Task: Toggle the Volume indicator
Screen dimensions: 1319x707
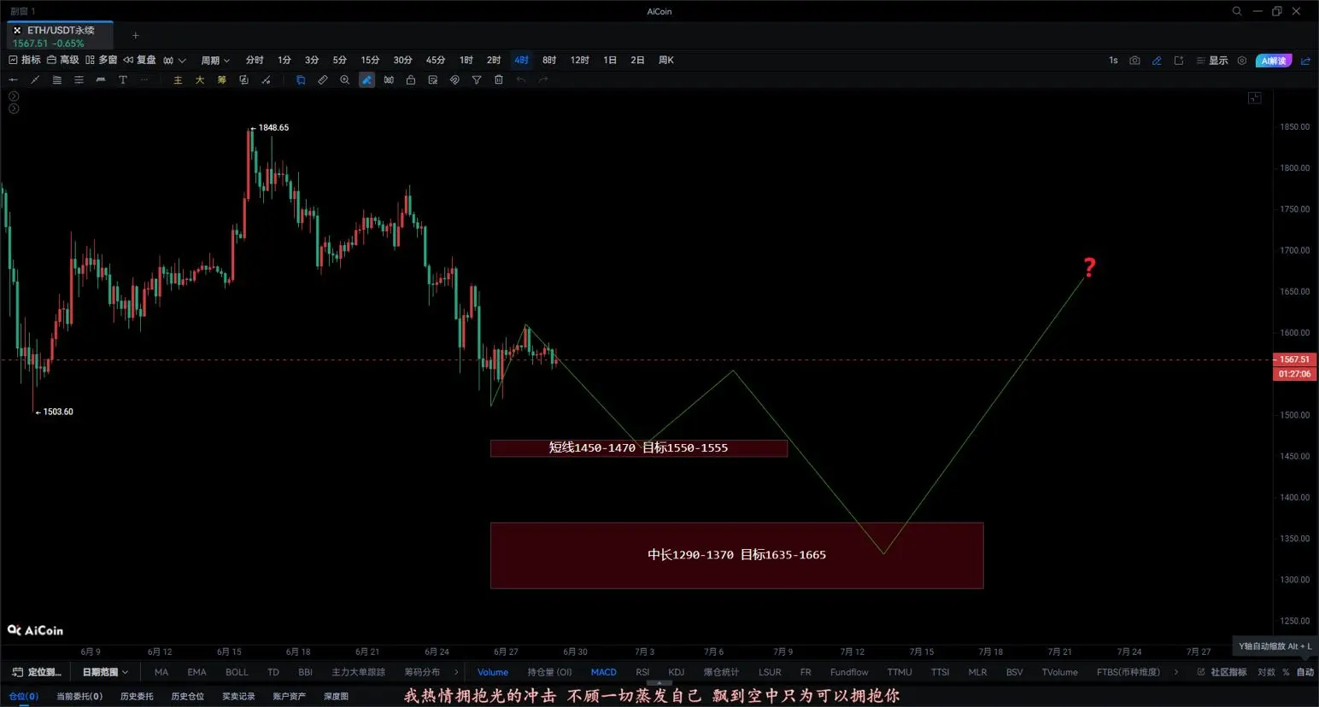Action: [493, 673]
